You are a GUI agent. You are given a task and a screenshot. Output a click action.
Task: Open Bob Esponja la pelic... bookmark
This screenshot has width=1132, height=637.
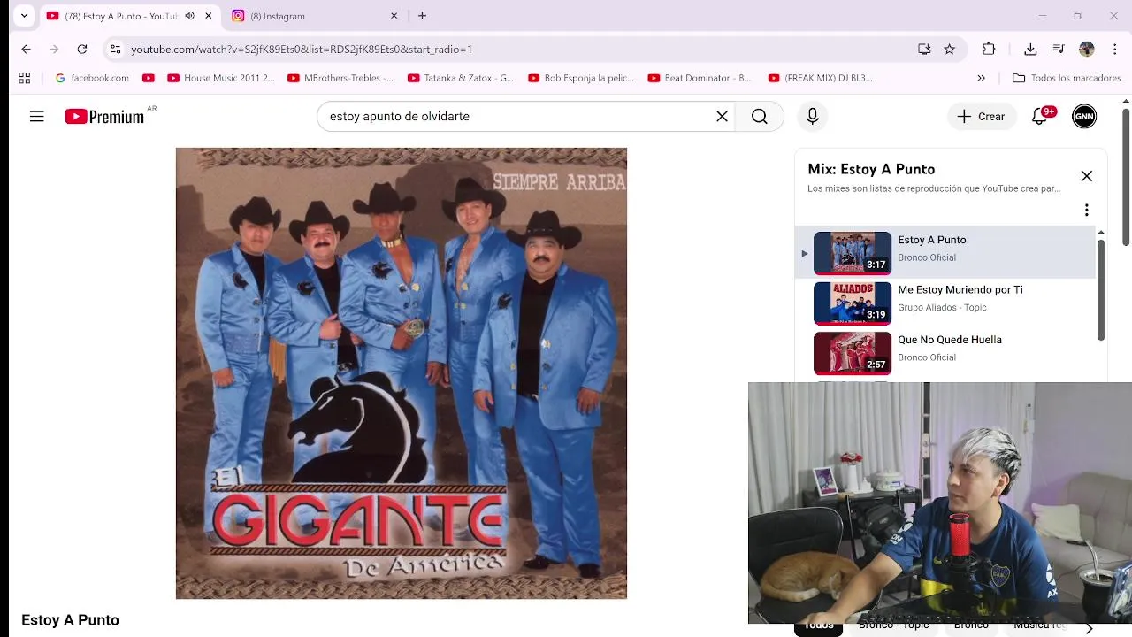(x=581, y=78)
